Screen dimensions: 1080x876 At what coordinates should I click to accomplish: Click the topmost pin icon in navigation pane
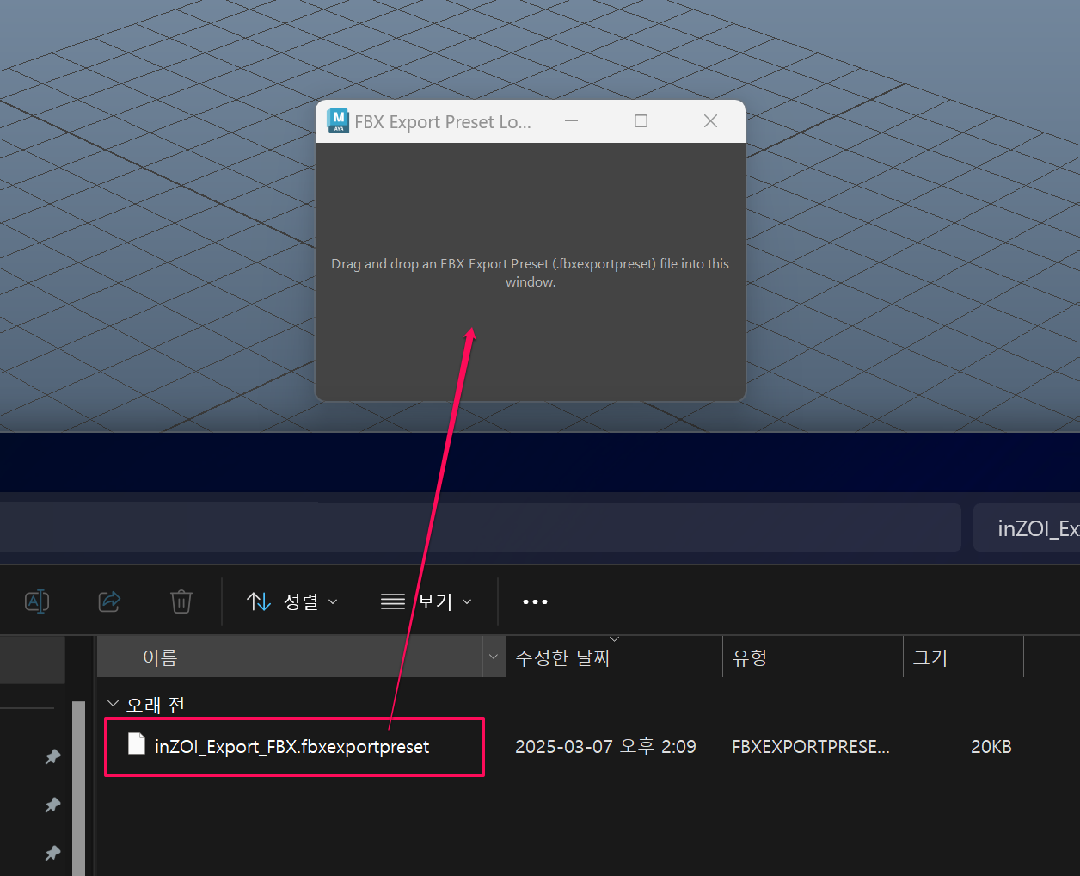(52, 756)
